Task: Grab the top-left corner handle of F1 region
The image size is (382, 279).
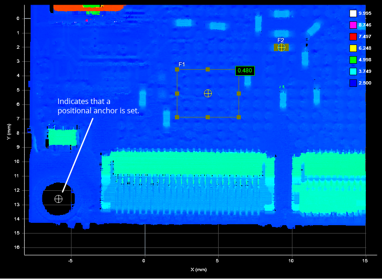Action: pyautogui.click(x=177, y=70)
